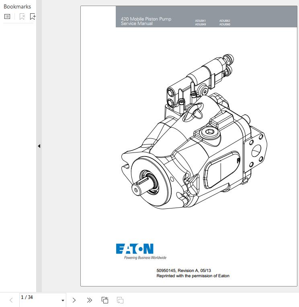Image resolution: width=299 pixels, height=307 pixels.
Task: Open the page number dropdown arrow
Action: click(x=63, y=300)
